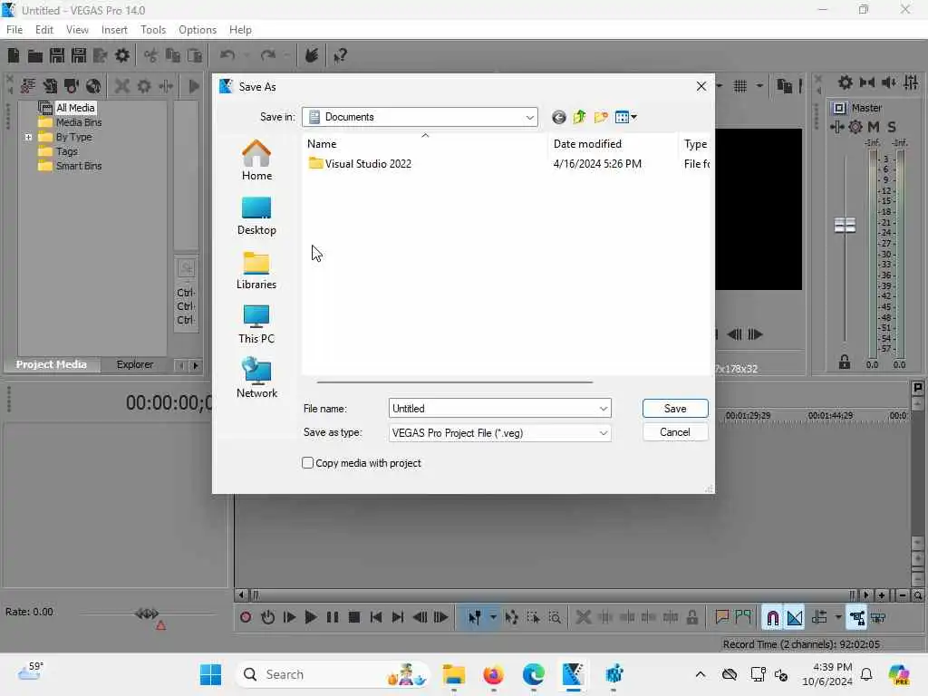928x696 pixels.
Task: Click the Loop Playback icon
Action: pos(267,617)
